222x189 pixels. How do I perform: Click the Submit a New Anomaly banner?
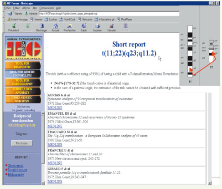pyautogui.click(x=23, y=91)
